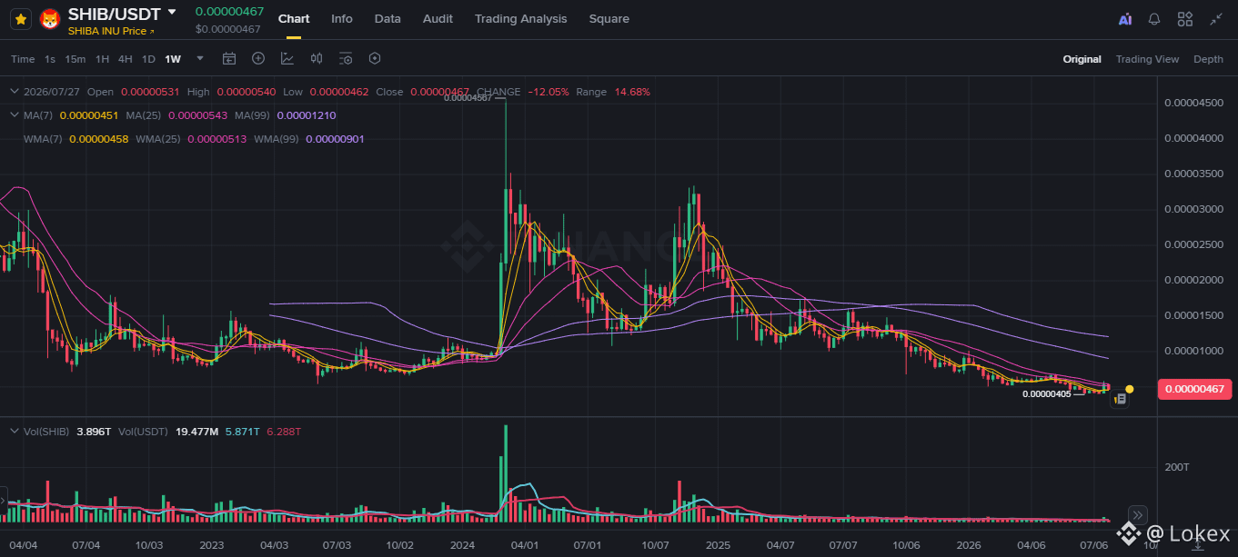Open the candlestick chart type icon
This screenshot has height=557, width=1238.
point(317,58)
